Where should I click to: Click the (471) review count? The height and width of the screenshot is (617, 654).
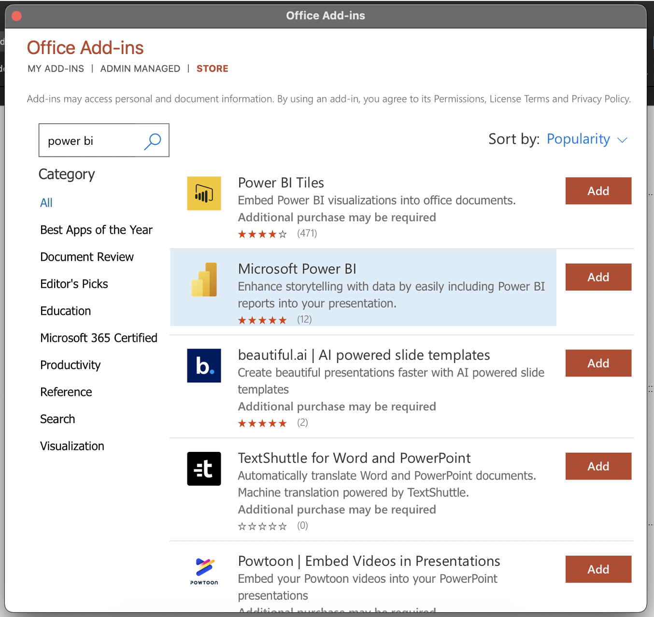point(307,234)
